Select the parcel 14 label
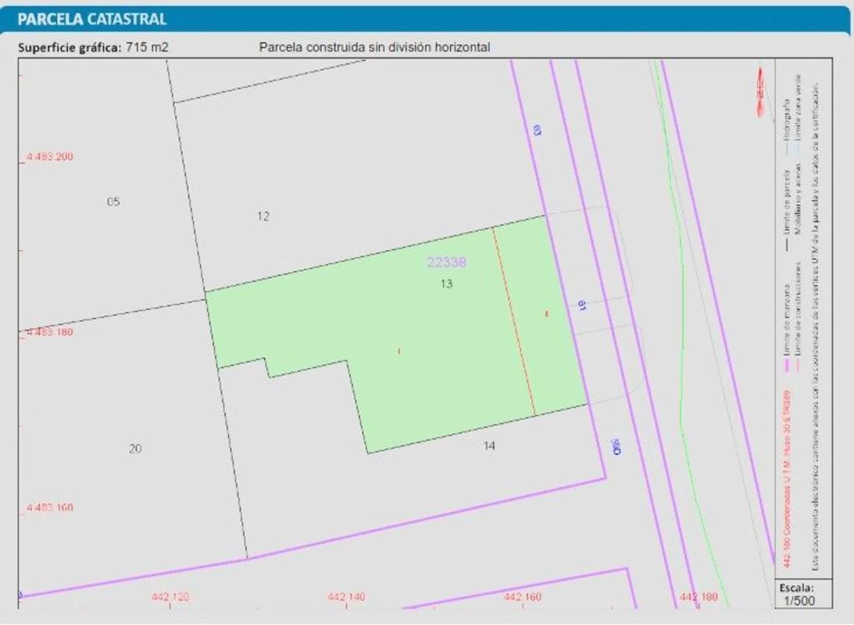This screenshot has height=625, width=854. [489, 446]
